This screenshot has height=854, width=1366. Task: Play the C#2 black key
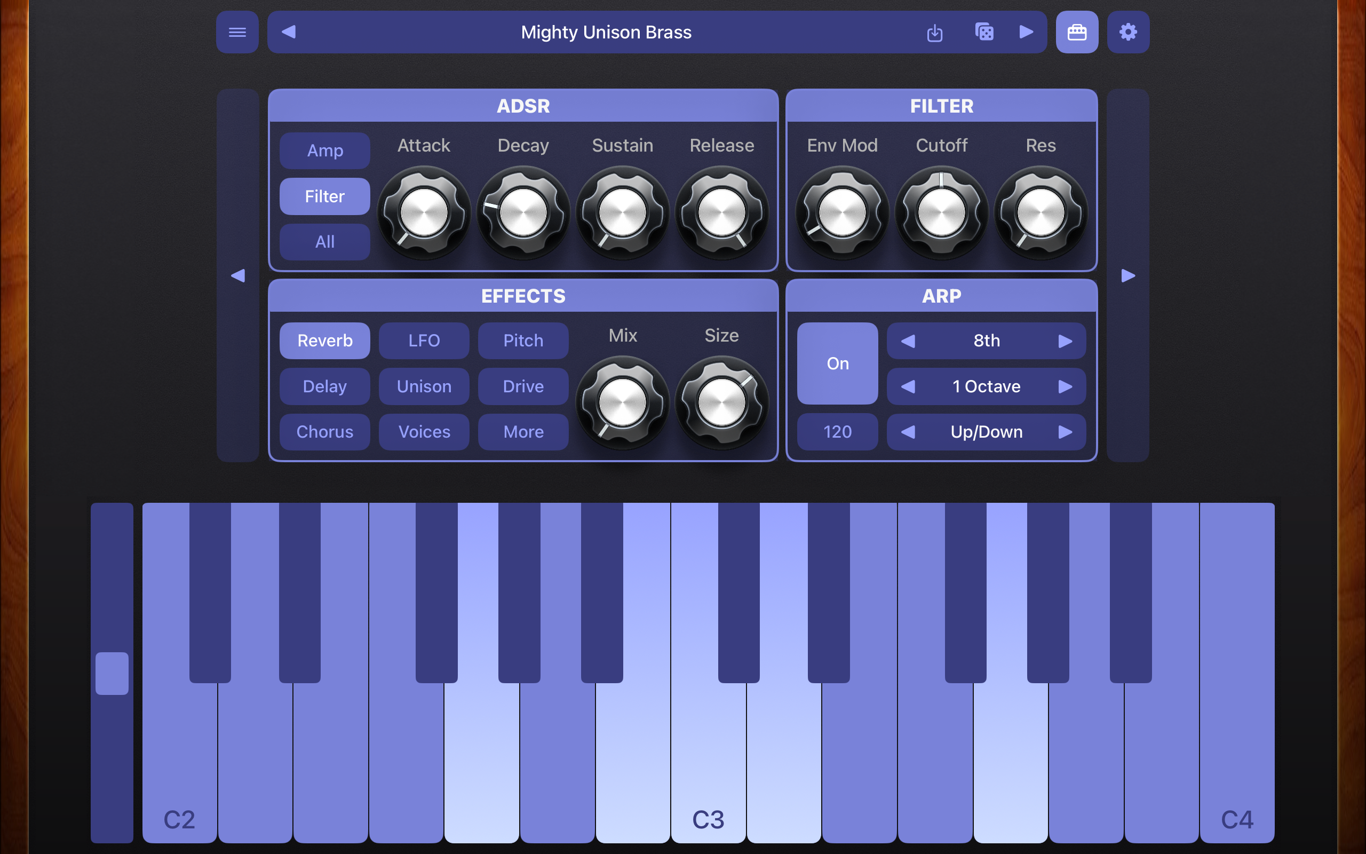(210, 592)
